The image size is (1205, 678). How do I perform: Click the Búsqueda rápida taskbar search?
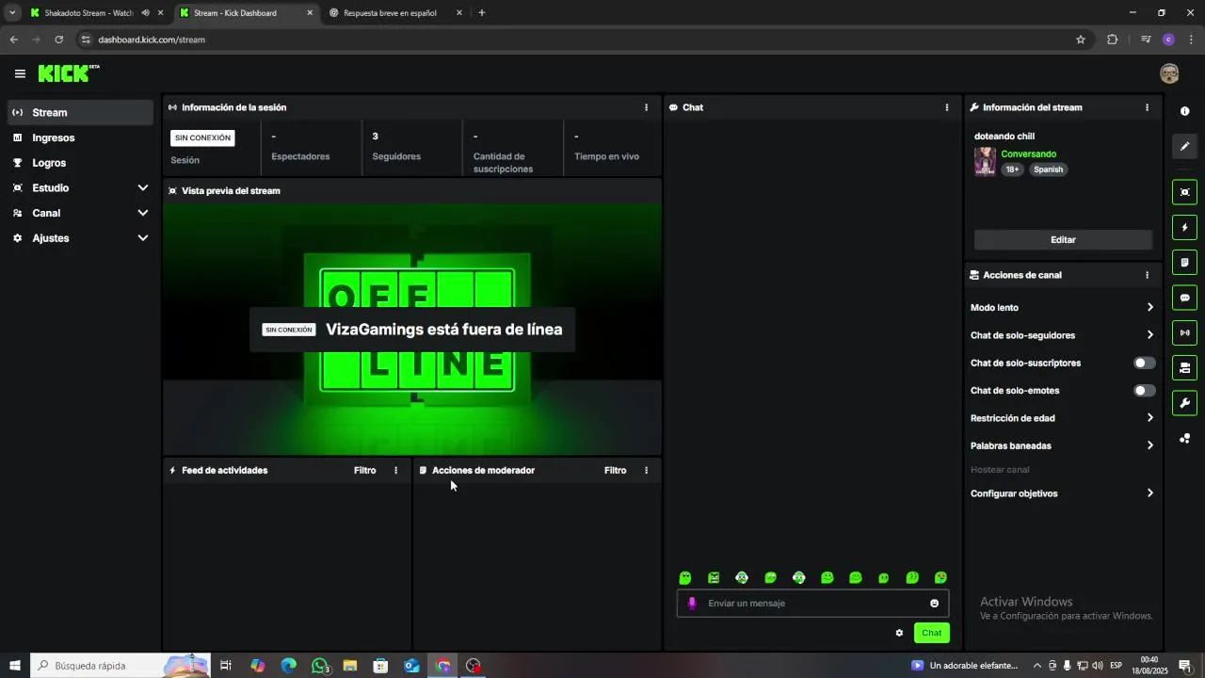coord(120,666)
